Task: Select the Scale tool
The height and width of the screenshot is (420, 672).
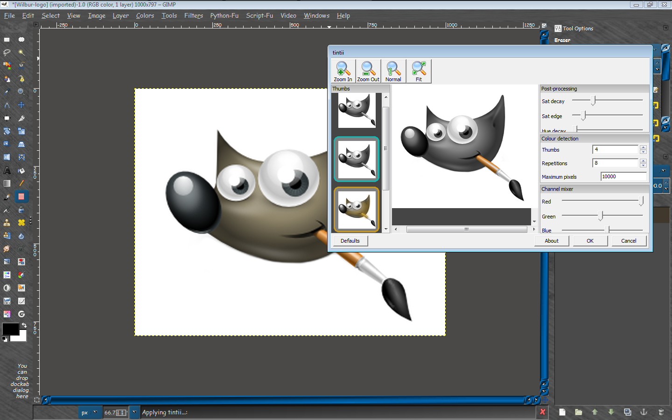Action: pyautogui.click(x=21, y=131)
